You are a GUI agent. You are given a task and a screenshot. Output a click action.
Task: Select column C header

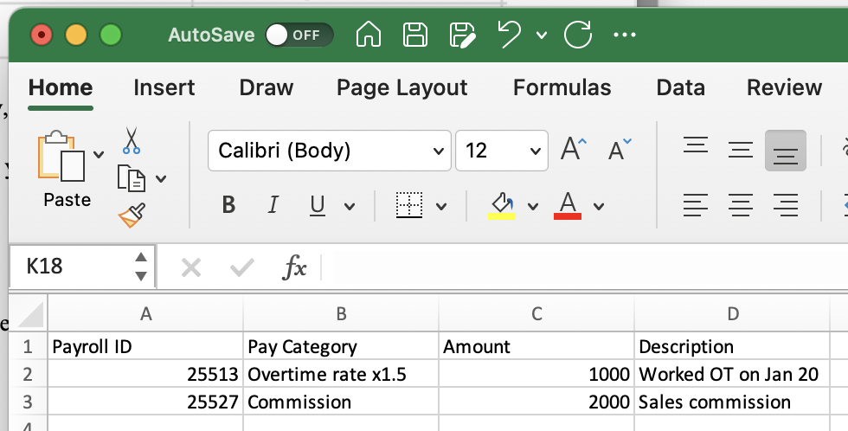536,313
